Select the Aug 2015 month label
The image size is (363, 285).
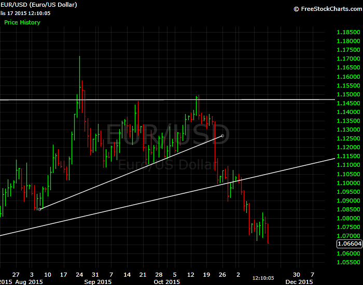29,282
